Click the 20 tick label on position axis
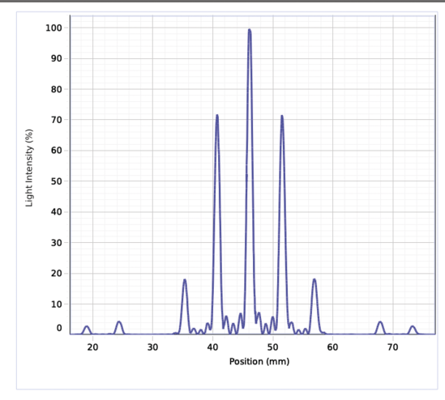The height and width of the screenshot is (400, 445). click(92, 347)
